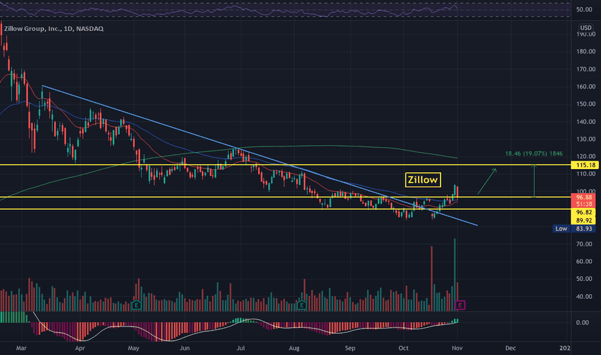Select the 115.18 horizontal line price label
Viewport: 601px width, 355px height.
(584, 165)
